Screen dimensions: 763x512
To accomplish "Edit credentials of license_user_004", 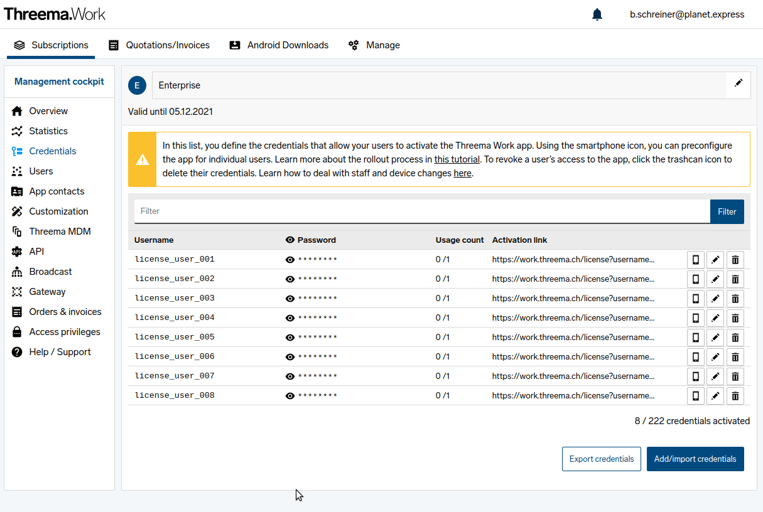I will pos(715,317).
